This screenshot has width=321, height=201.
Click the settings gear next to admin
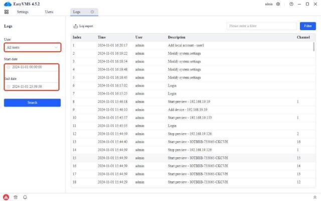(x=278, y=4)
